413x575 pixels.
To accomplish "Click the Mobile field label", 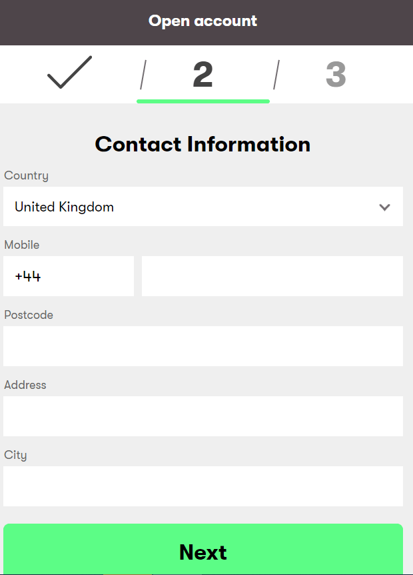I will (22, 245).
